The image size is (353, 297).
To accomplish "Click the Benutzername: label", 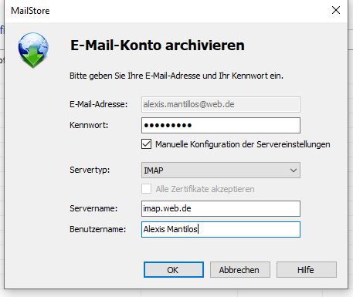I will tap(98, 229).
